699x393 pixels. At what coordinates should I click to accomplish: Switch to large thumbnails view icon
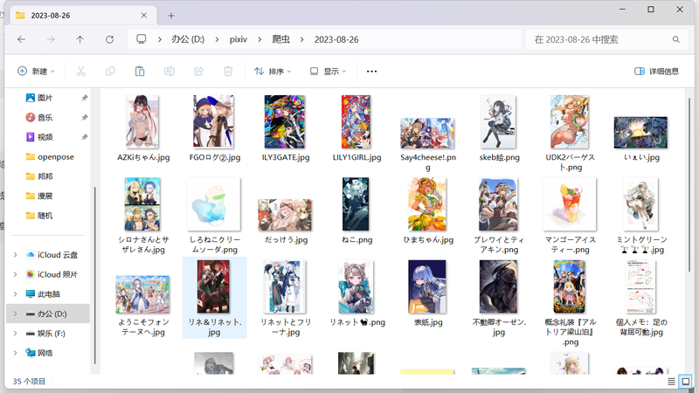pos(686,382)
